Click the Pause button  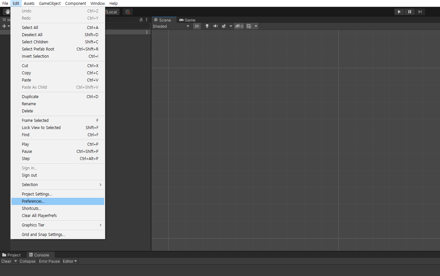[409, 12]
